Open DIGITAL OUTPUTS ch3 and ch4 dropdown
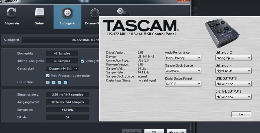The image size is (260, 133). pyautogui.click(x=233, y=97)
